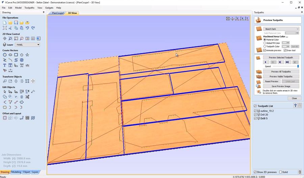Select the Global Fill Color radio button
The image size is (304, 178).
[x=264, y=43]
